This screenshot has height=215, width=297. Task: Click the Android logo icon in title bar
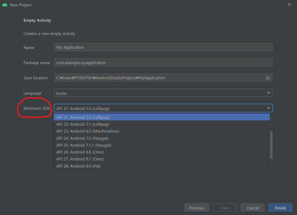tap(5, 5)
